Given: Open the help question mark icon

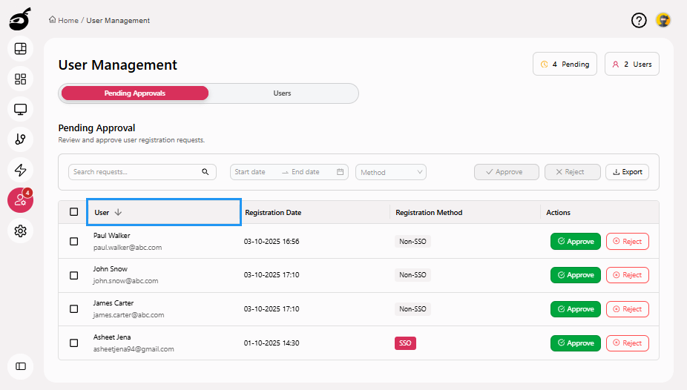Looking at the screenshot, I should click(x=639, y=21).
